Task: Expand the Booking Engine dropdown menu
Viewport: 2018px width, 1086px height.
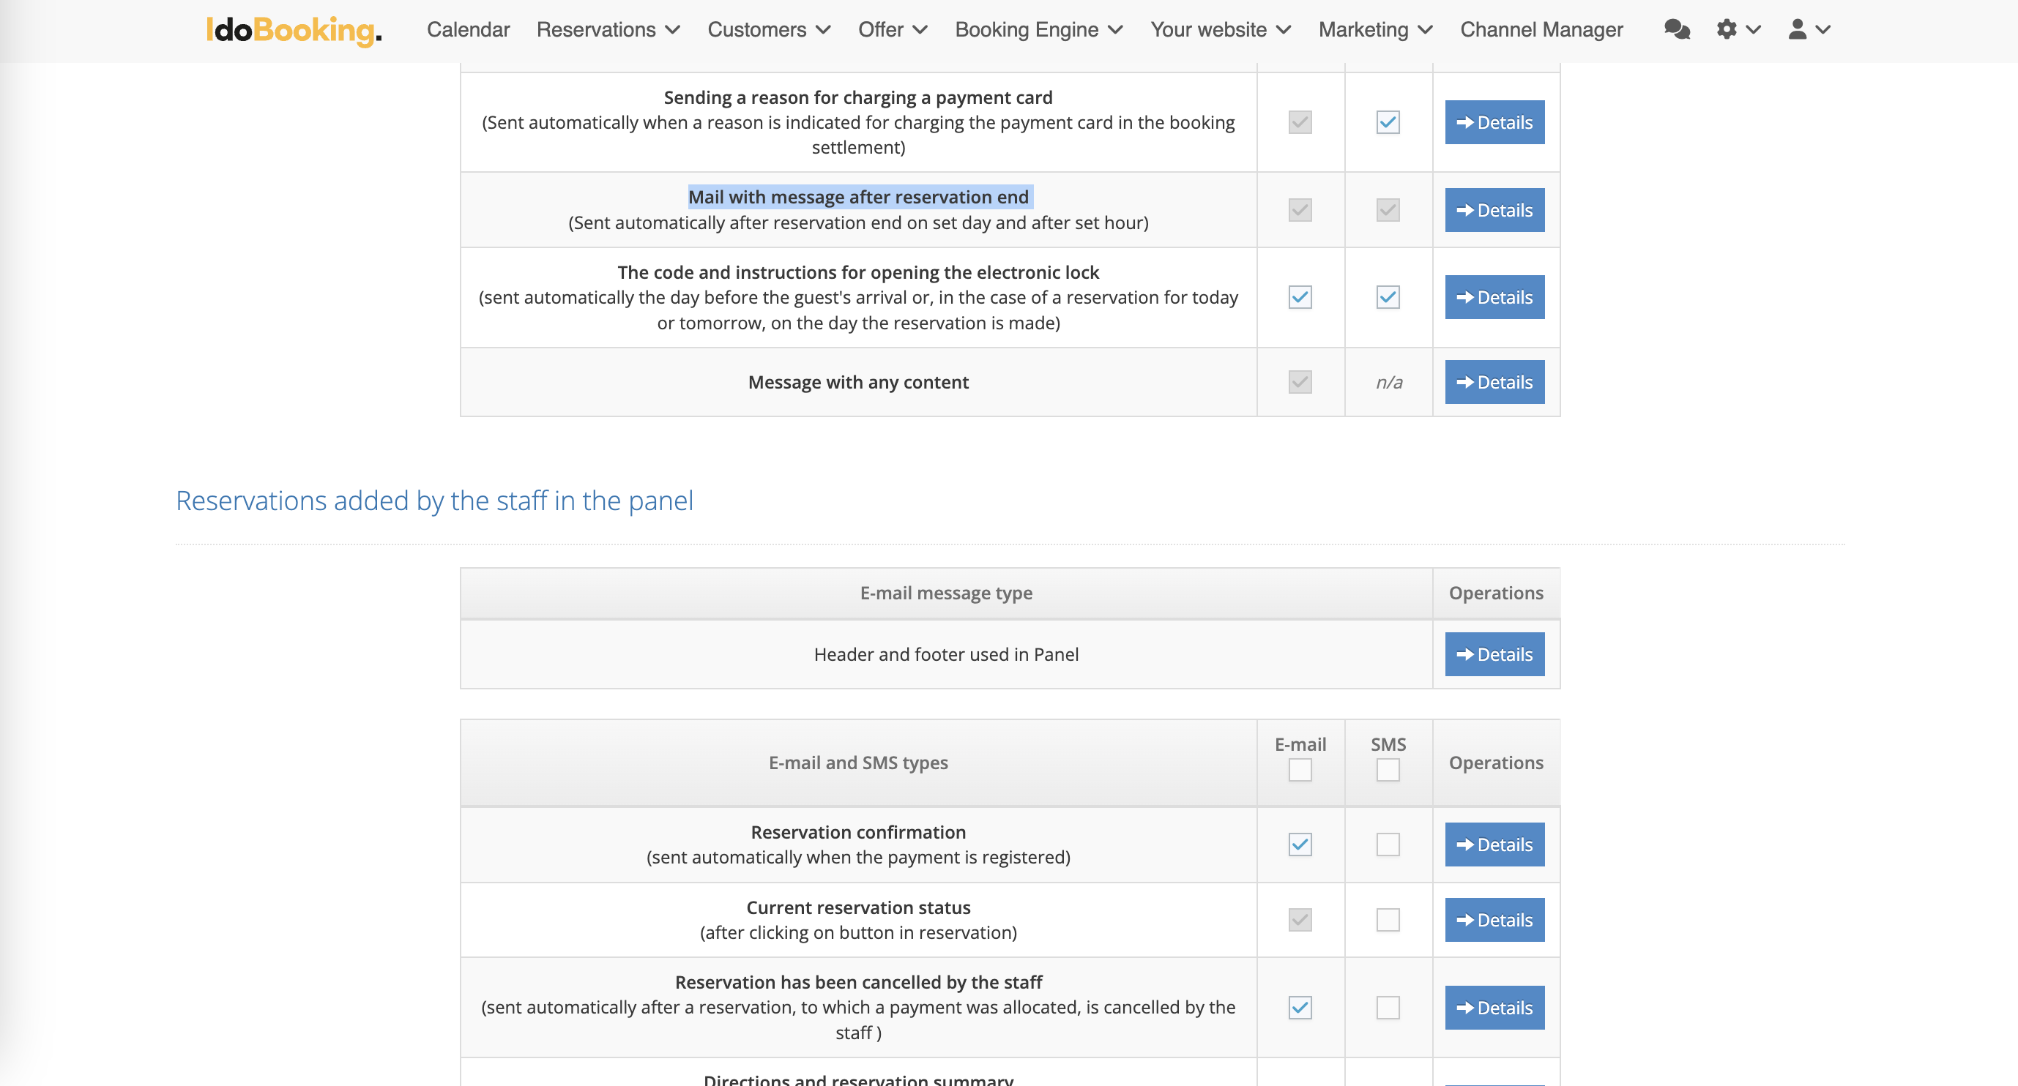Action: point(1039,30)
